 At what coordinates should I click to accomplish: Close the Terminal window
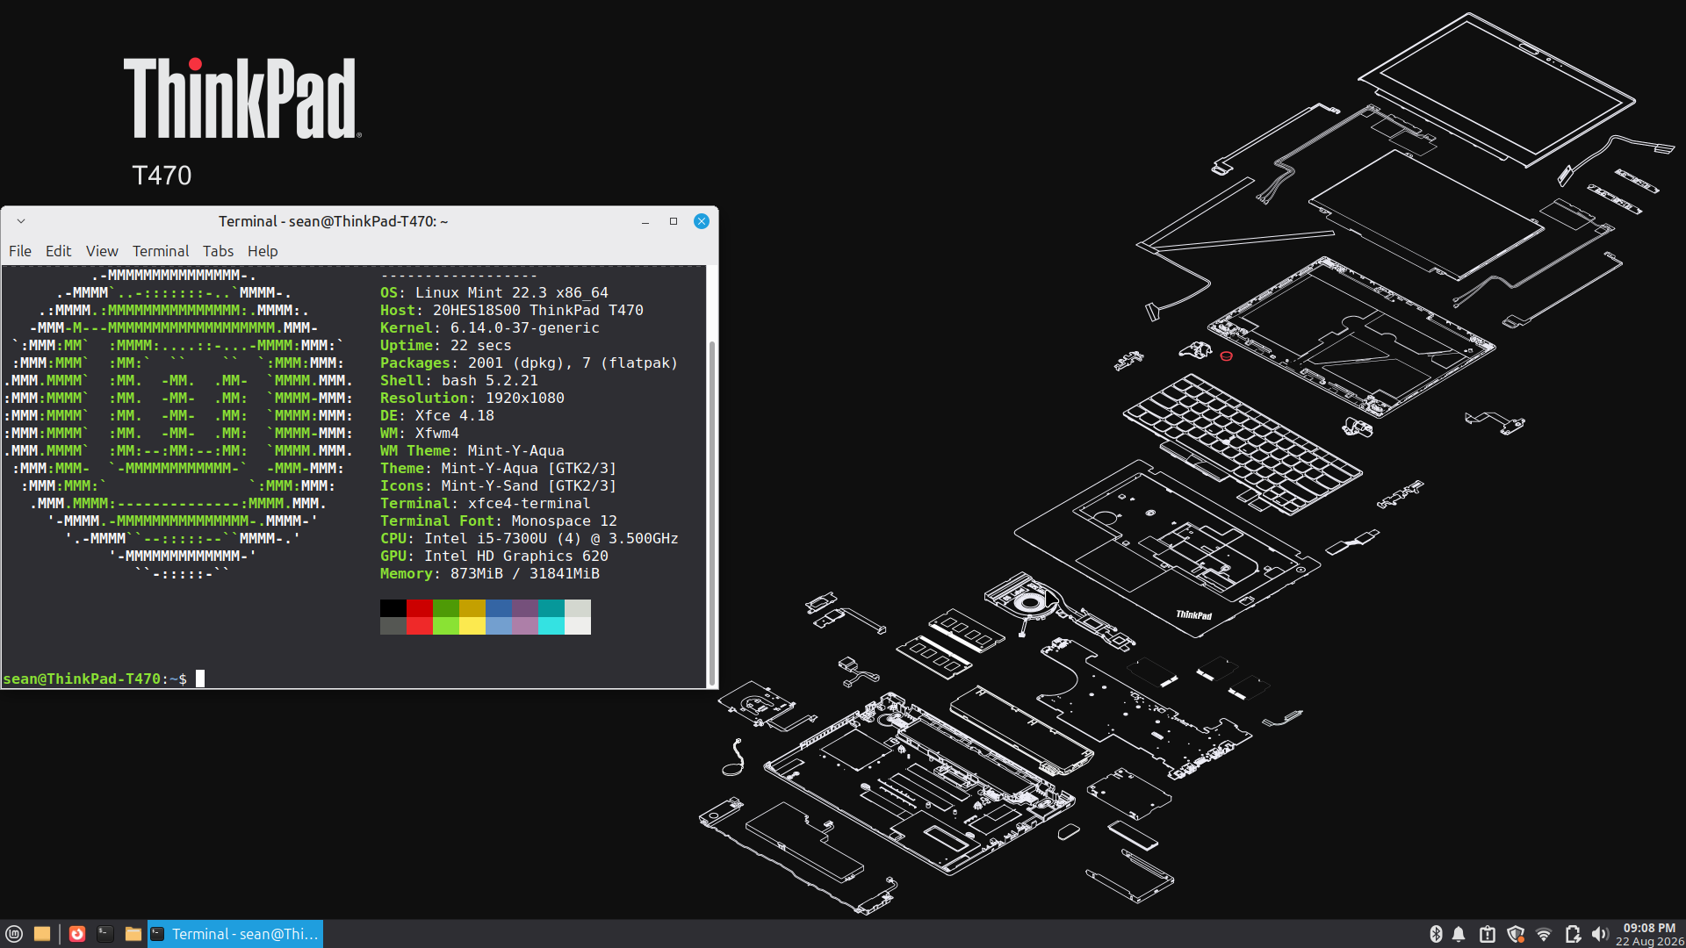coord(702,221)
